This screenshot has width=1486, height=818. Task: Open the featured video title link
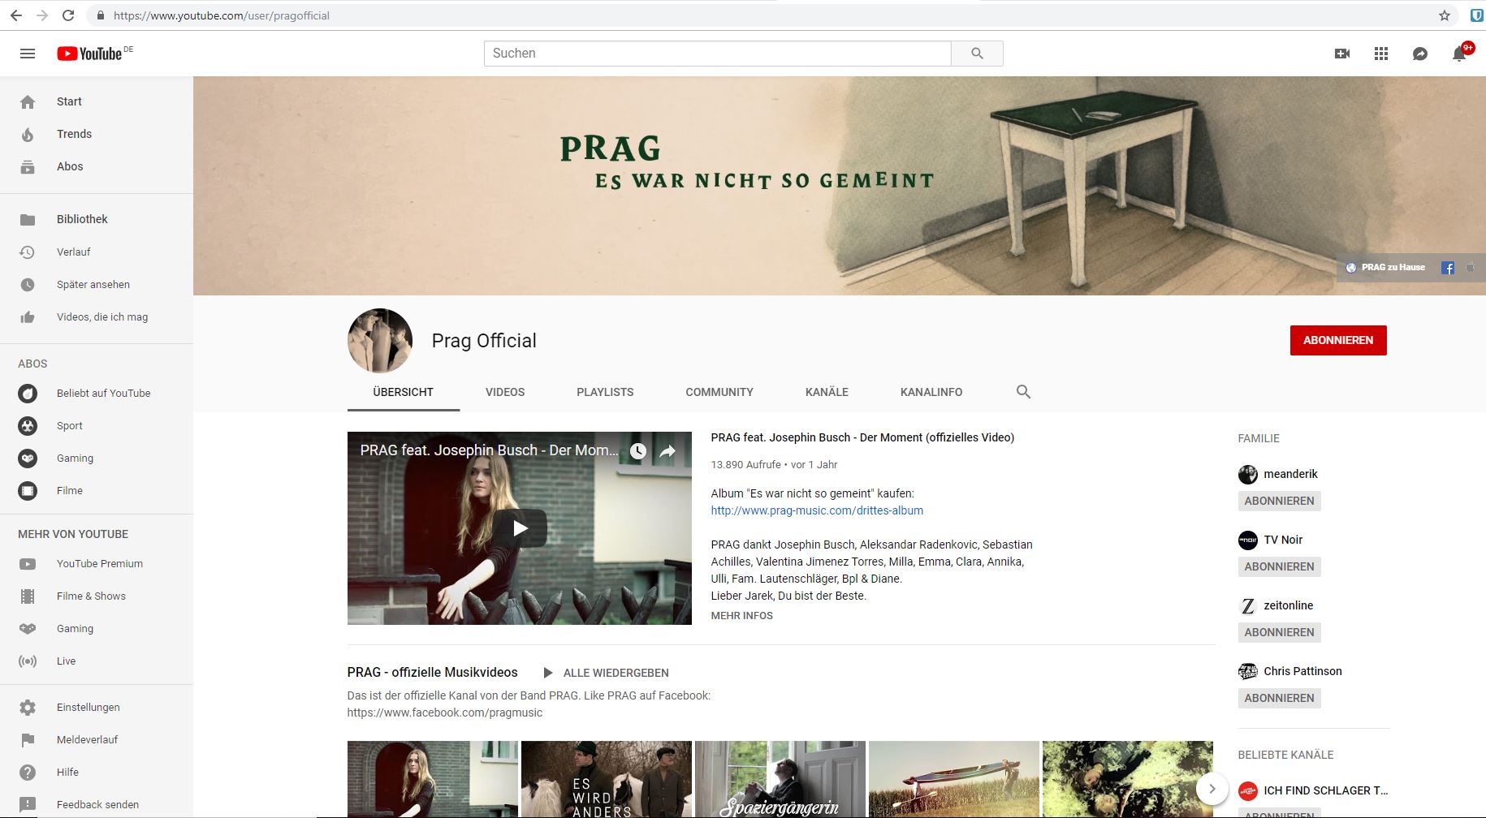(x=862, y=437)
